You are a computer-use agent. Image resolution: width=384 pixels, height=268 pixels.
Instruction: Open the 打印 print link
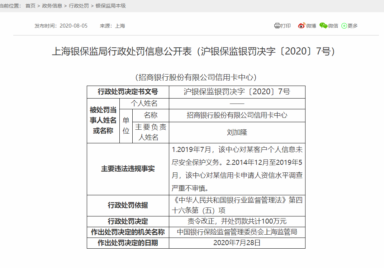(x=285, y=26)
